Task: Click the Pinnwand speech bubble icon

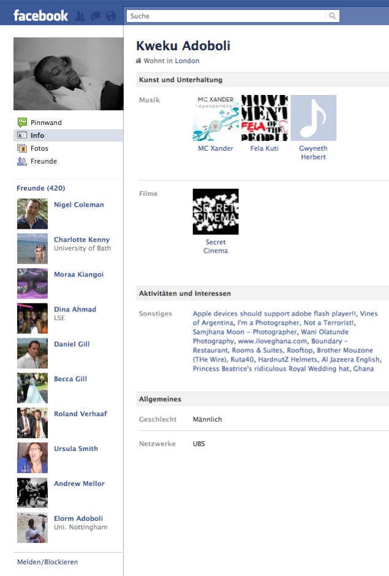Action: pyautogui.click(x=22, y=123)
